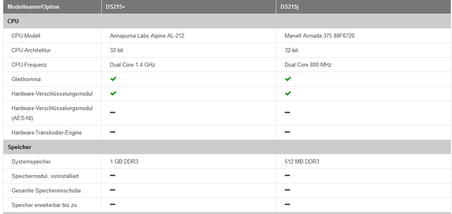The image size is (452, 214).
Task: Collapse the Speicher section header
Action: (227, 147)
